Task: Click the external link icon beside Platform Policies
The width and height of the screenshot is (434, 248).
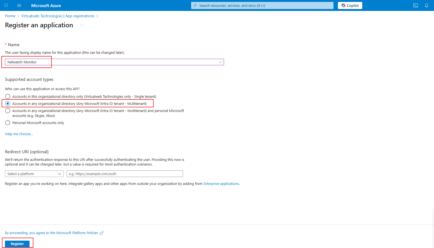Action: tap(102, 233)
